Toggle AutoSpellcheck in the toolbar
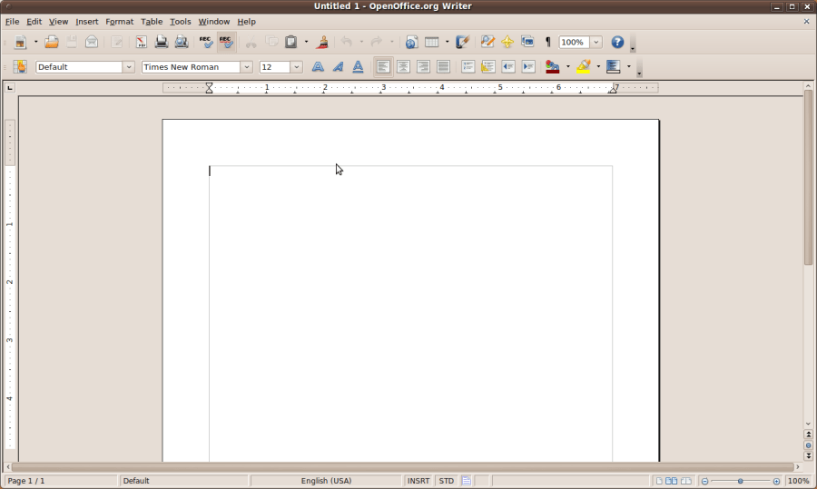The image size is (817, 489). pos(226,42)
